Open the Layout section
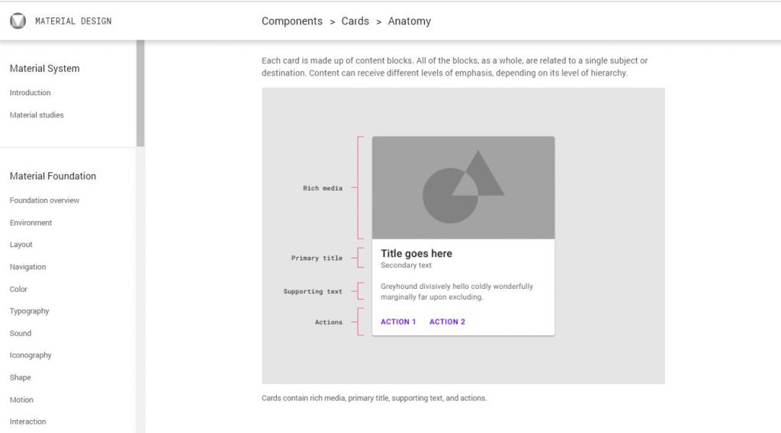This screenshot has height=433, width=781. [x=21, y=245]
